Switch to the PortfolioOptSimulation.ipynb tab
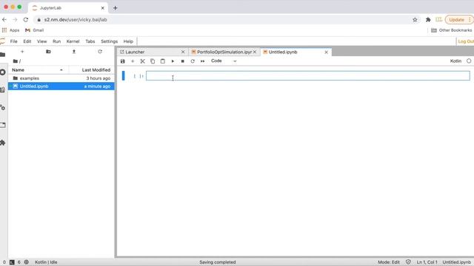 tap(224, 52)
